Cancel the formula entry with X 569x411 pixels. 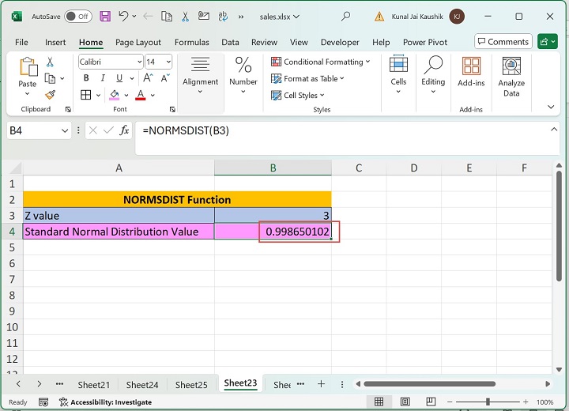[93, 130]
